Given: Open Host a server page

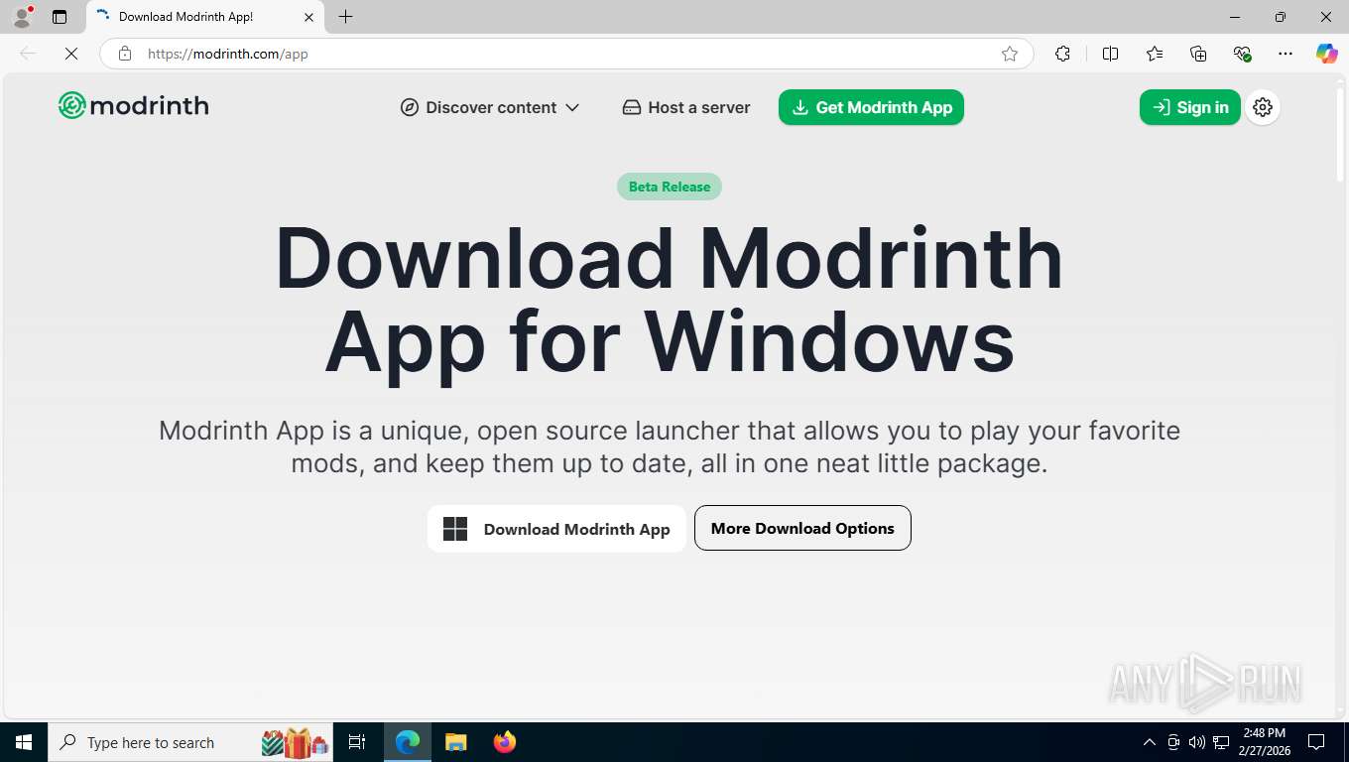Looking at the screenshot, I should (x=686, y=107).
